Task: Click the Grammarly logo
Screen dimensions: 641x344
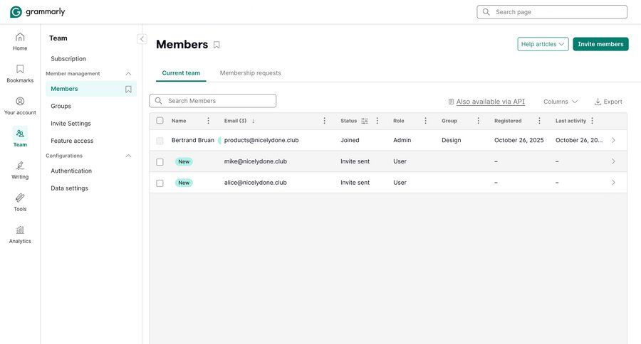Action: pos(37,12)
